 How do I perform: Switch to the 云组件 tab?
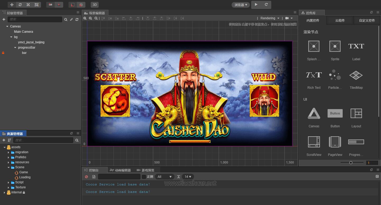pyautogui.click(x=340, y=20)
